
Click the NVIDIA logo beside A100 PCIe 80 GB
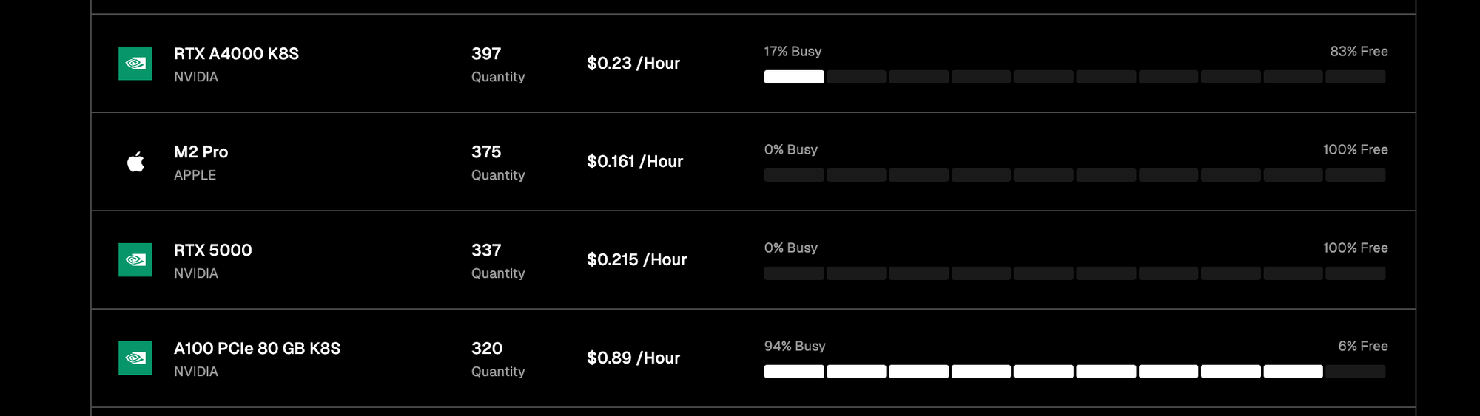[135, 358]
